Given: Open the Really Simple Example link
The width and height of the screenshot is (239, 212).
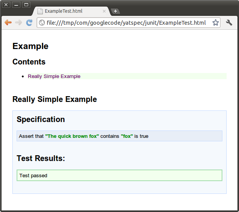Looking at the screenshot, I should [x=54, y=76].
